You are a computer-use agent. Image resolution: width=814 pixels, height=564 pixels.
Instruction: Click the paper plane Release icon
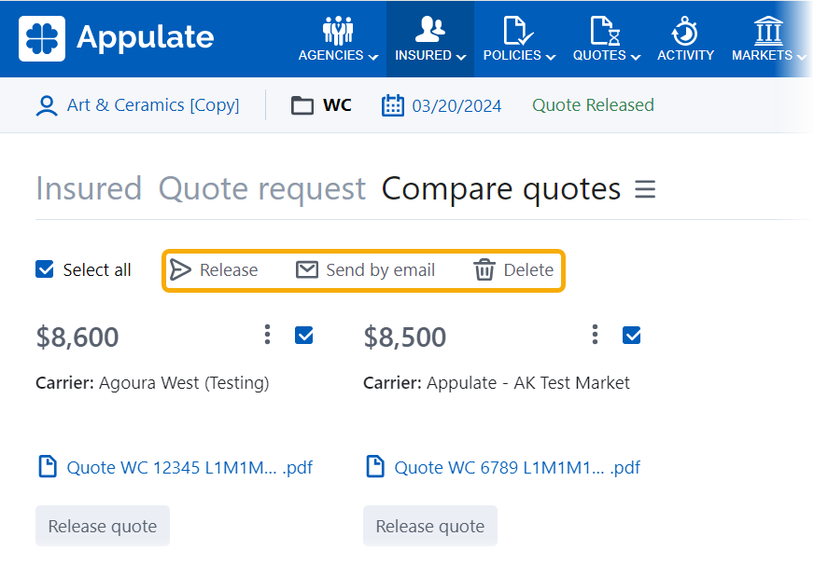click(x=180, y=270)
